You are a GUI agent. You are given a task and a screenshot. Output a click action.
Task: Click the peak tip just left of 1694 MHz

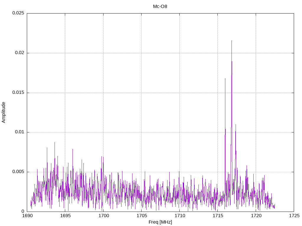pyautogui.click(x=55, y=142)
